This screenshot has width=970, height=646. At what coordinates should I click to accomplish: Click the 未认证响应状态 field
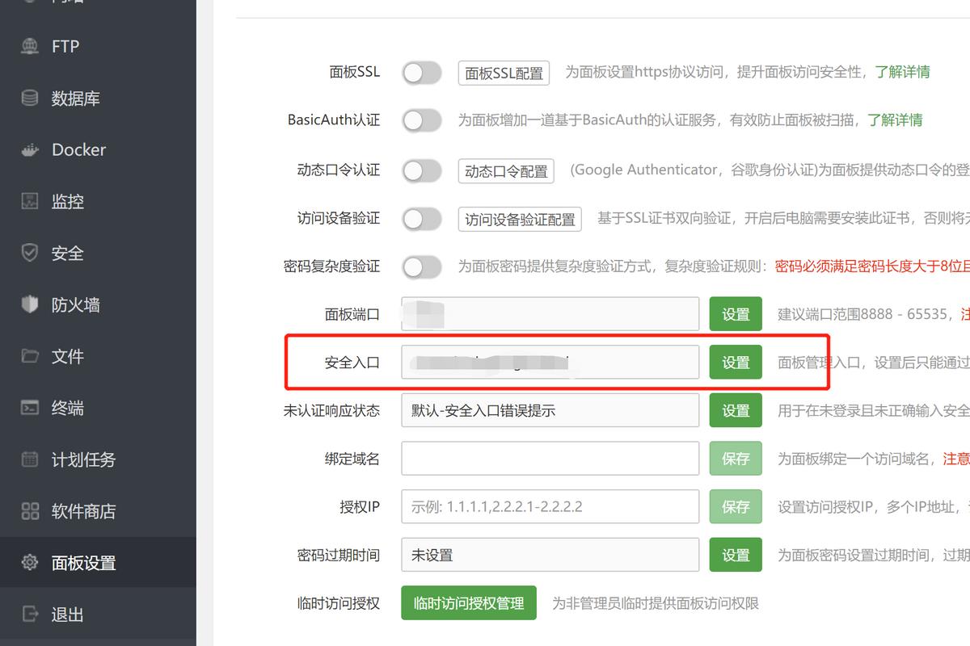[550, 411]
